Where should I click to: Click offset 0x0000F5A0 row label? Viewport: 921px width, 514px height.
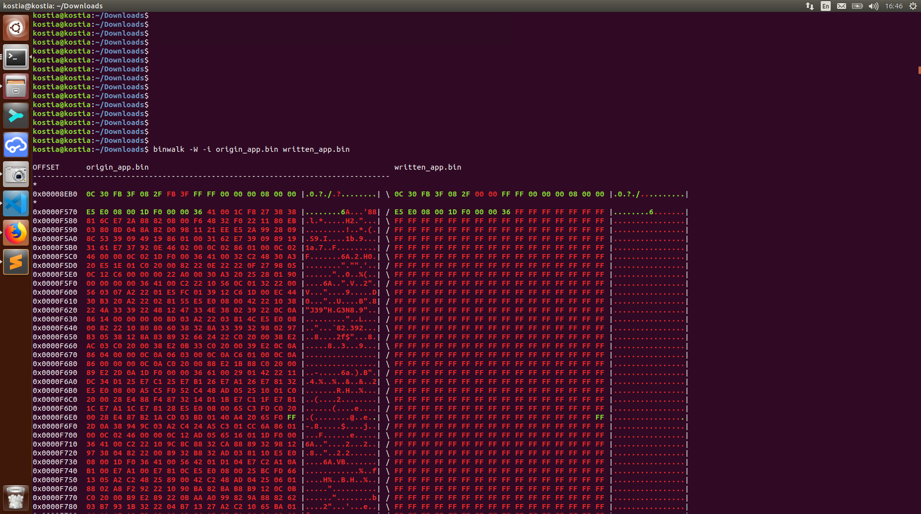pyautogui.click(x=55, y=239)
